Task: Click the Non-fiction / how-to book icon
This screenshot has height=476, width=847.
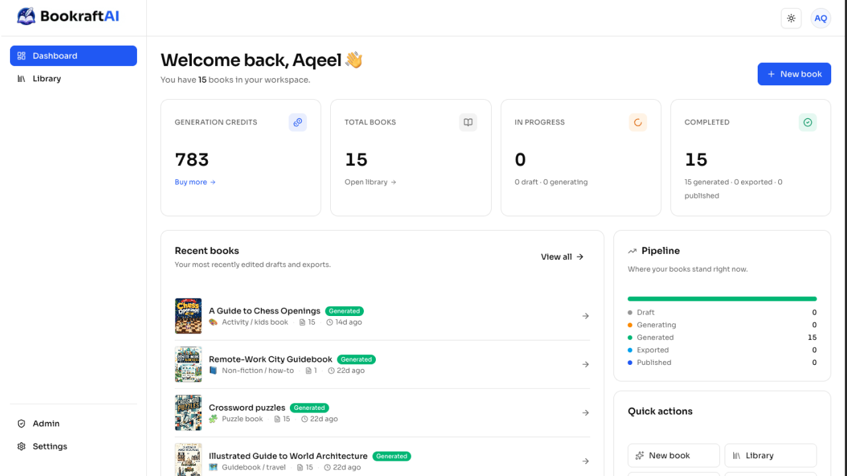Action: point(213,370)
